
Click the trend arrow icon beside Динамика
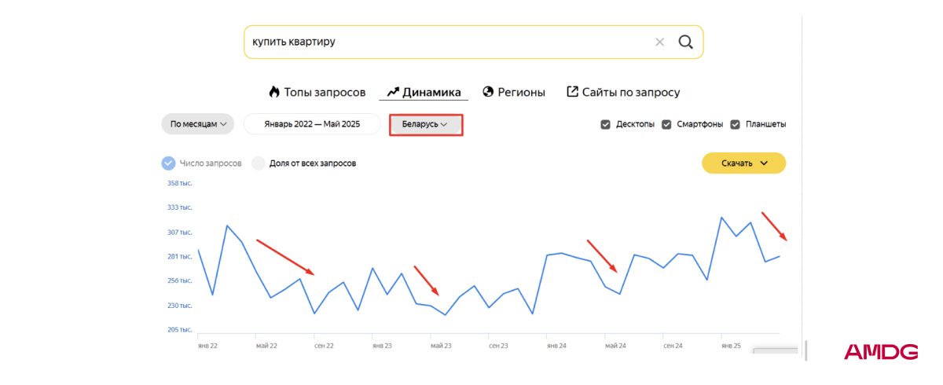393,92
